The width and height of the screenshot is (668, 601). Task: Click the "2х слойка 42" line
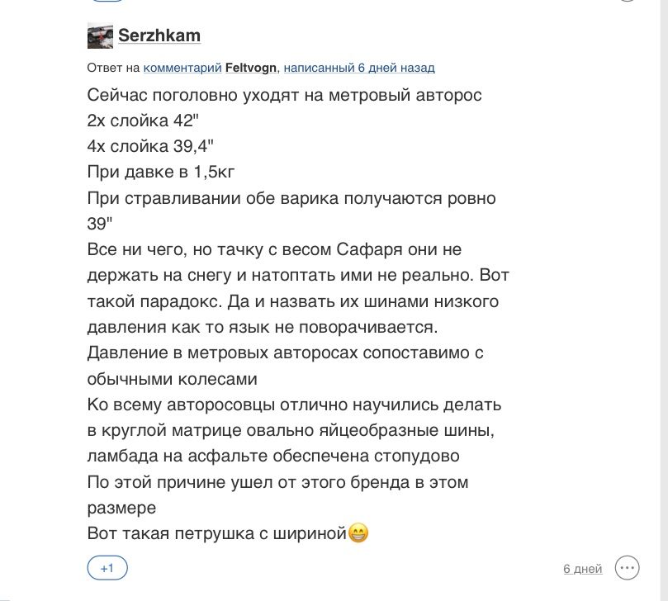(x=143, y=121)
